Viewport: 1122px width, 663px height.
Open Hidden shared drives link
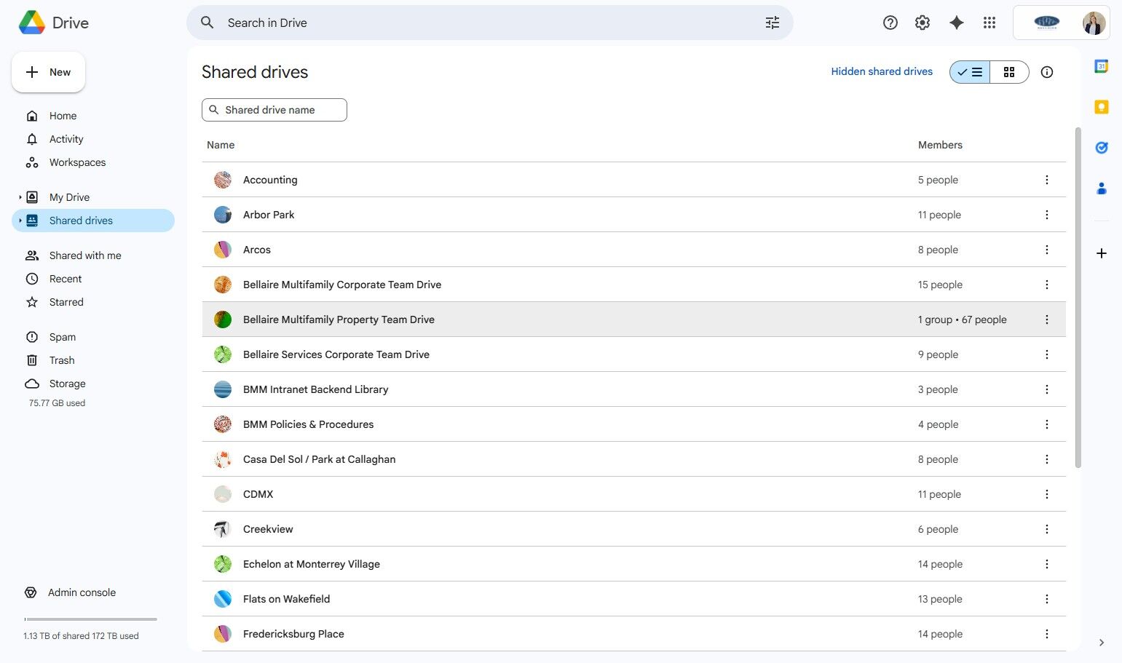pos(882,71)
